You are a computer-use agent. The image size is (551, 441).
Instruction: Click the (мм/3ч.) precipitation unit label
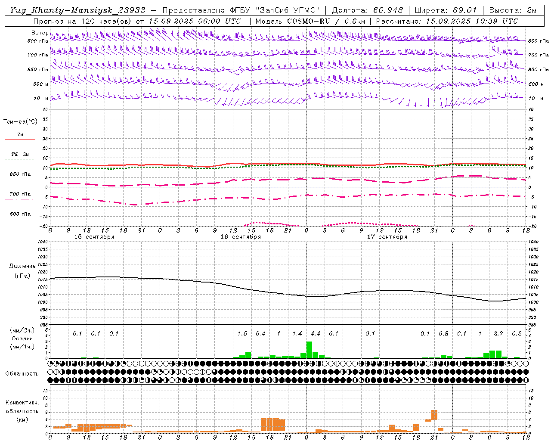click(22, 331)
